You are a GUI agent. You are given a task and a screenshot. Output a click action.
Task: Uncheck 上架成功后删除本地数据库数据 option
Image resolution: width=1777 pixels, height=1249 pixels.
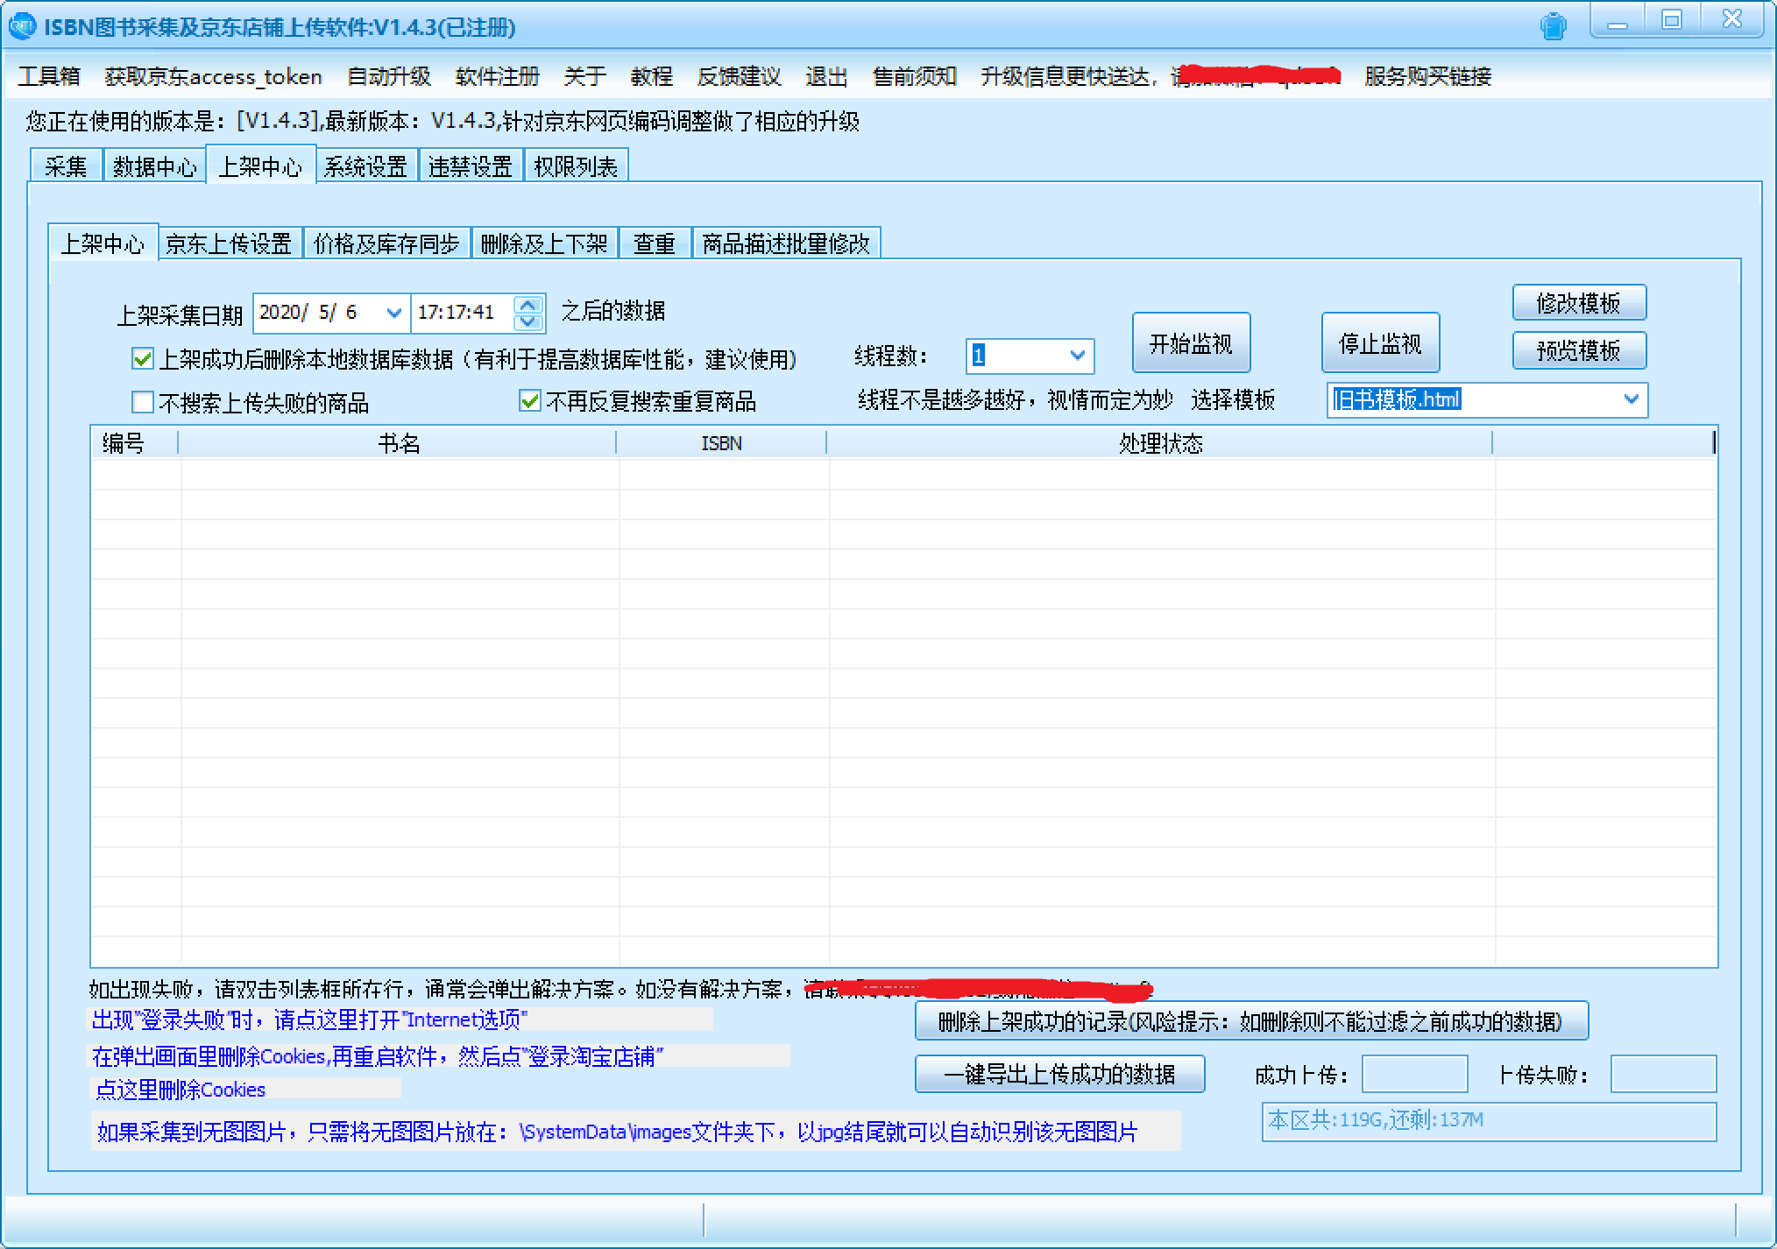(x=143, y=359)
